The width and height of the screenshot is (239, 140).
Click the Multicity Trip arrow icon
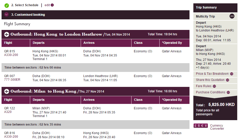click(x=232, y=17)
